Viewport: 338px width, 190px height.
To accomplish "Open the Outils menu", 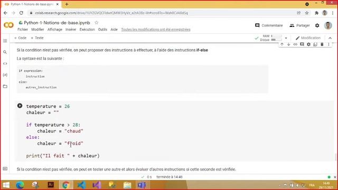I will click(x=102, y=30).
